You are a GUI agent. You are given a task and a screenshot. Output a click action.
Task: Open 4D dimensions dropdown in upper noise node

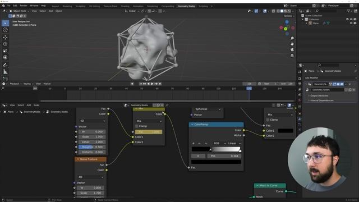click(x=92, y=121)
